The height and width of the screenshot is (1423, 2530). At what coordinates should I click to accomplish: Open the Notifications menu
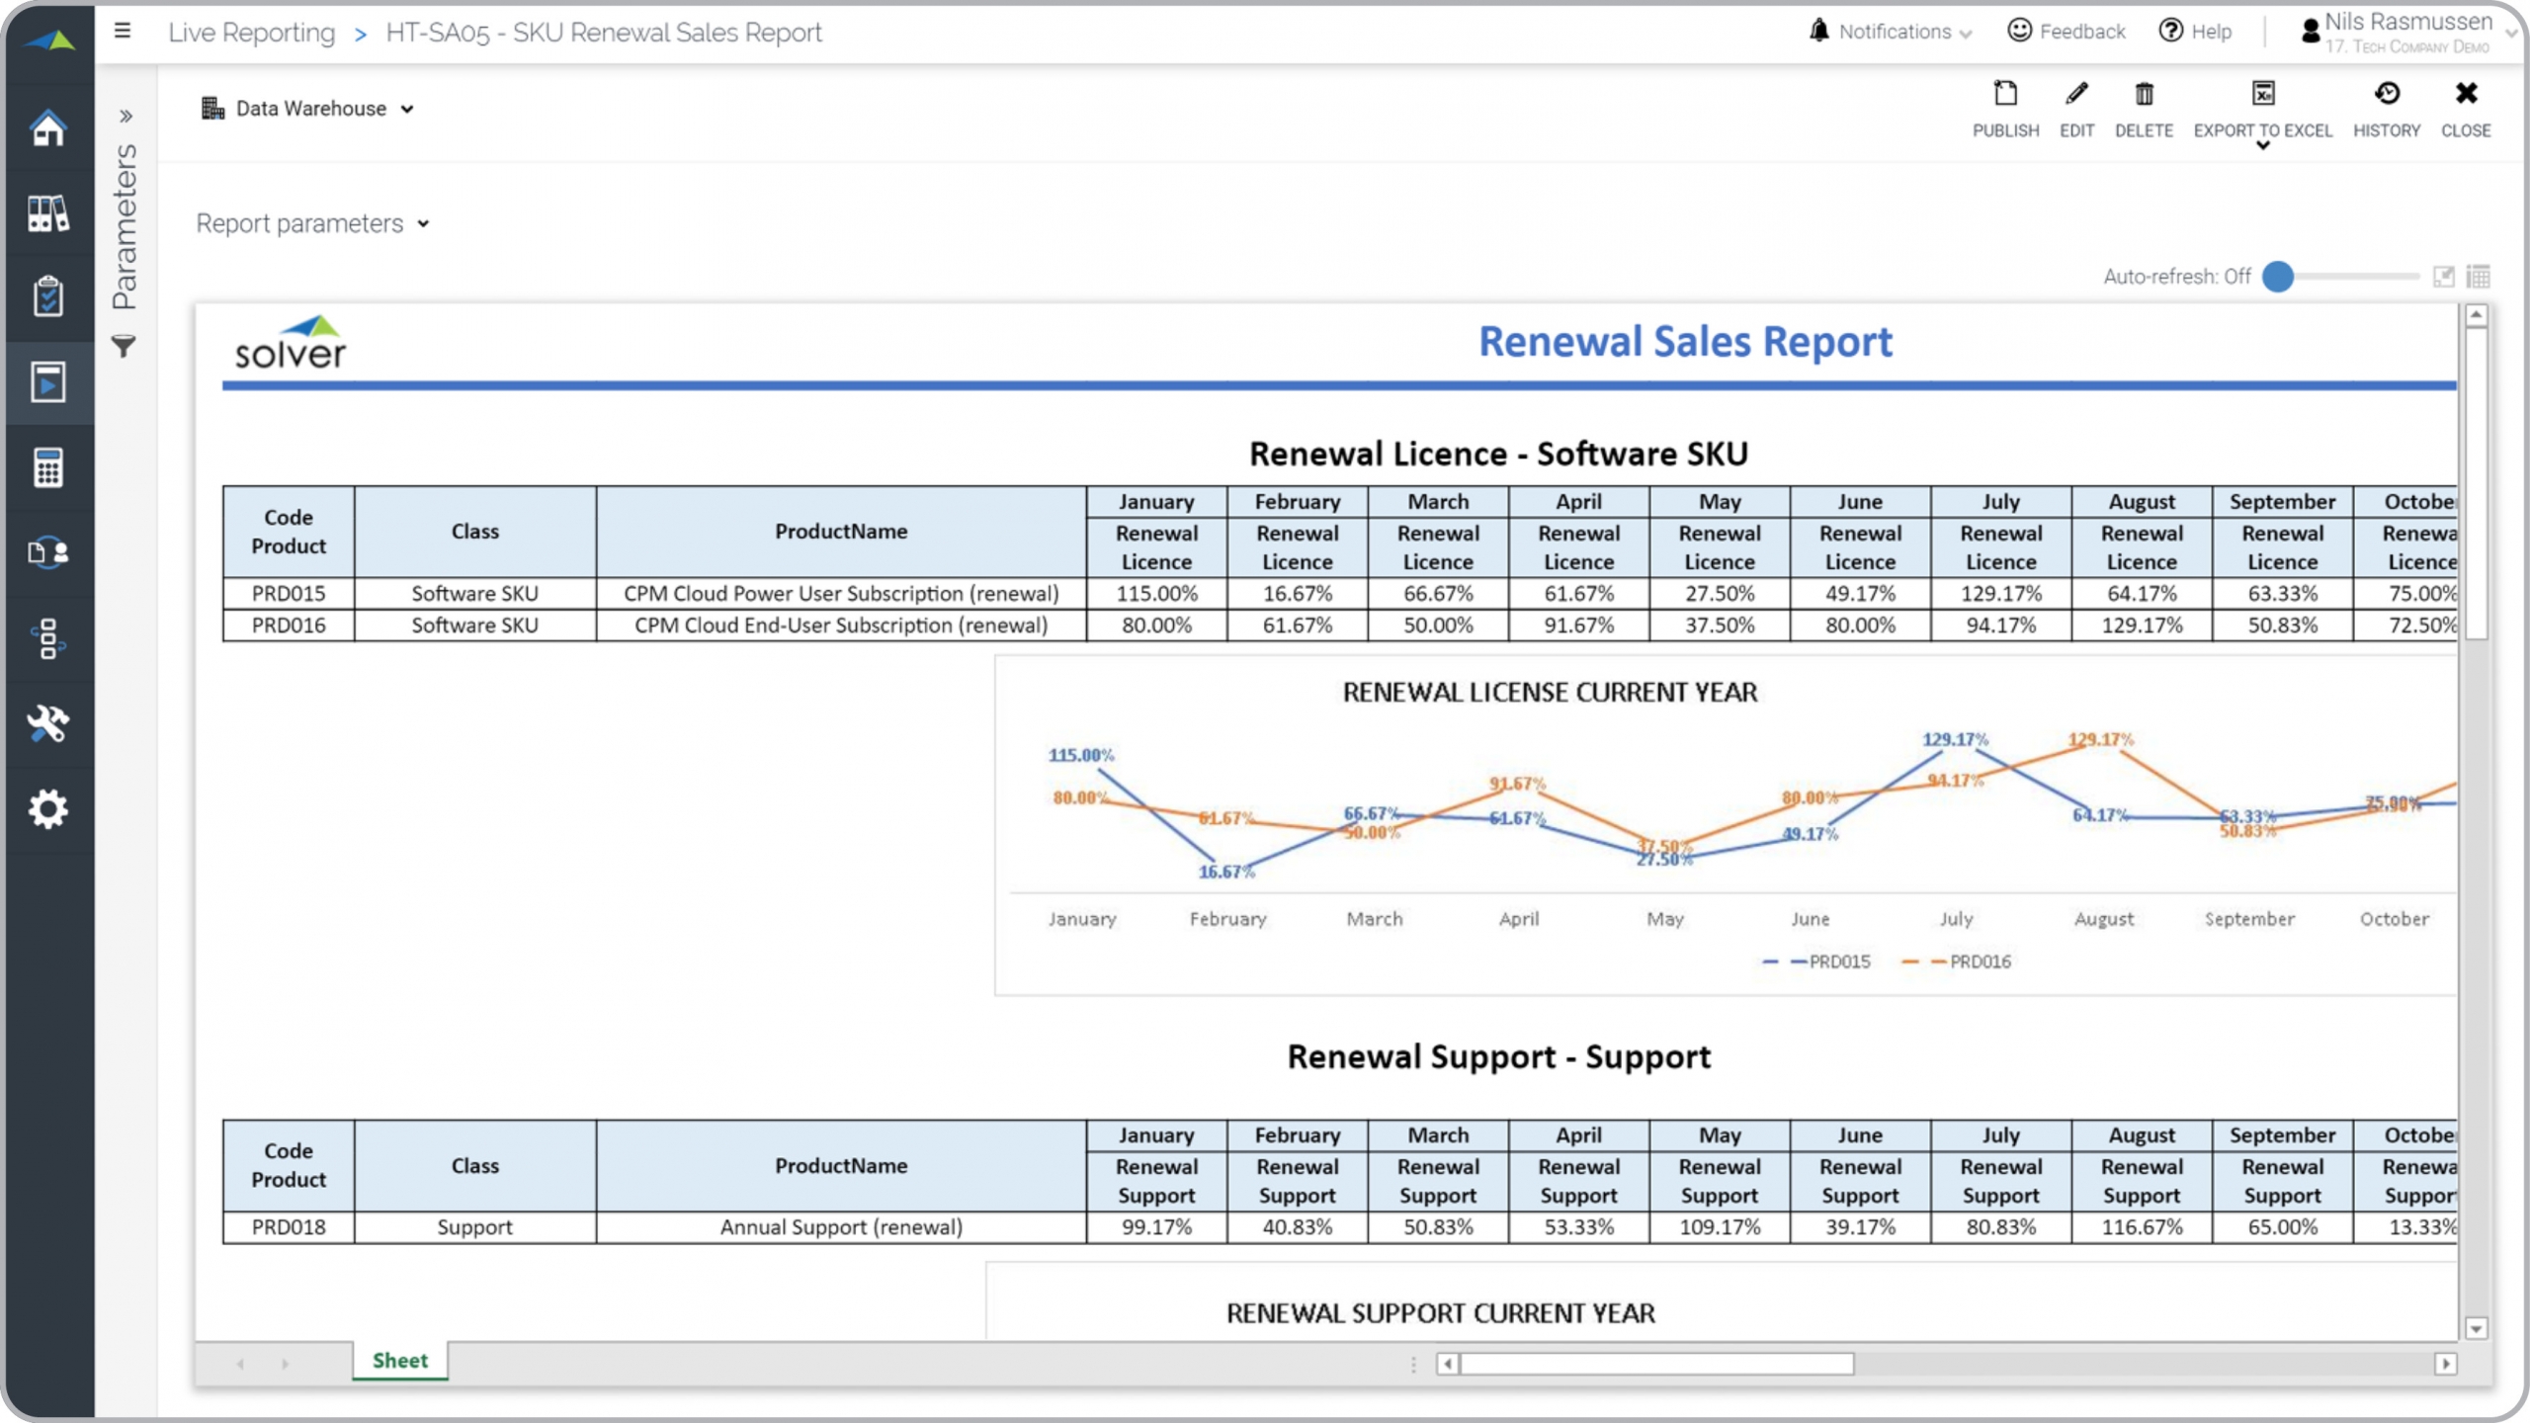tap(1894, 32)
